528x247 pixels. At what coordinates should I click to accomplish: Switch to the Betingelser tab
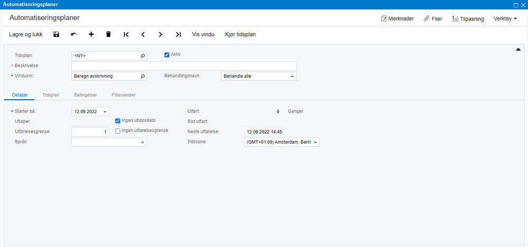click(x=85, y=95)
